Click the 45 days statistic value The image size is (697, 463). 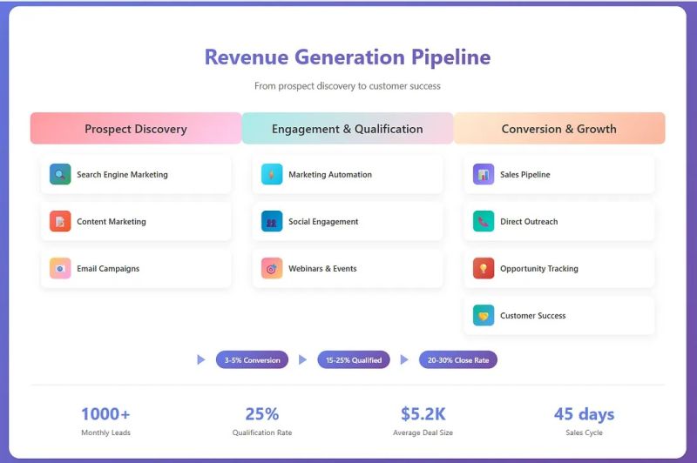(584, 413)
